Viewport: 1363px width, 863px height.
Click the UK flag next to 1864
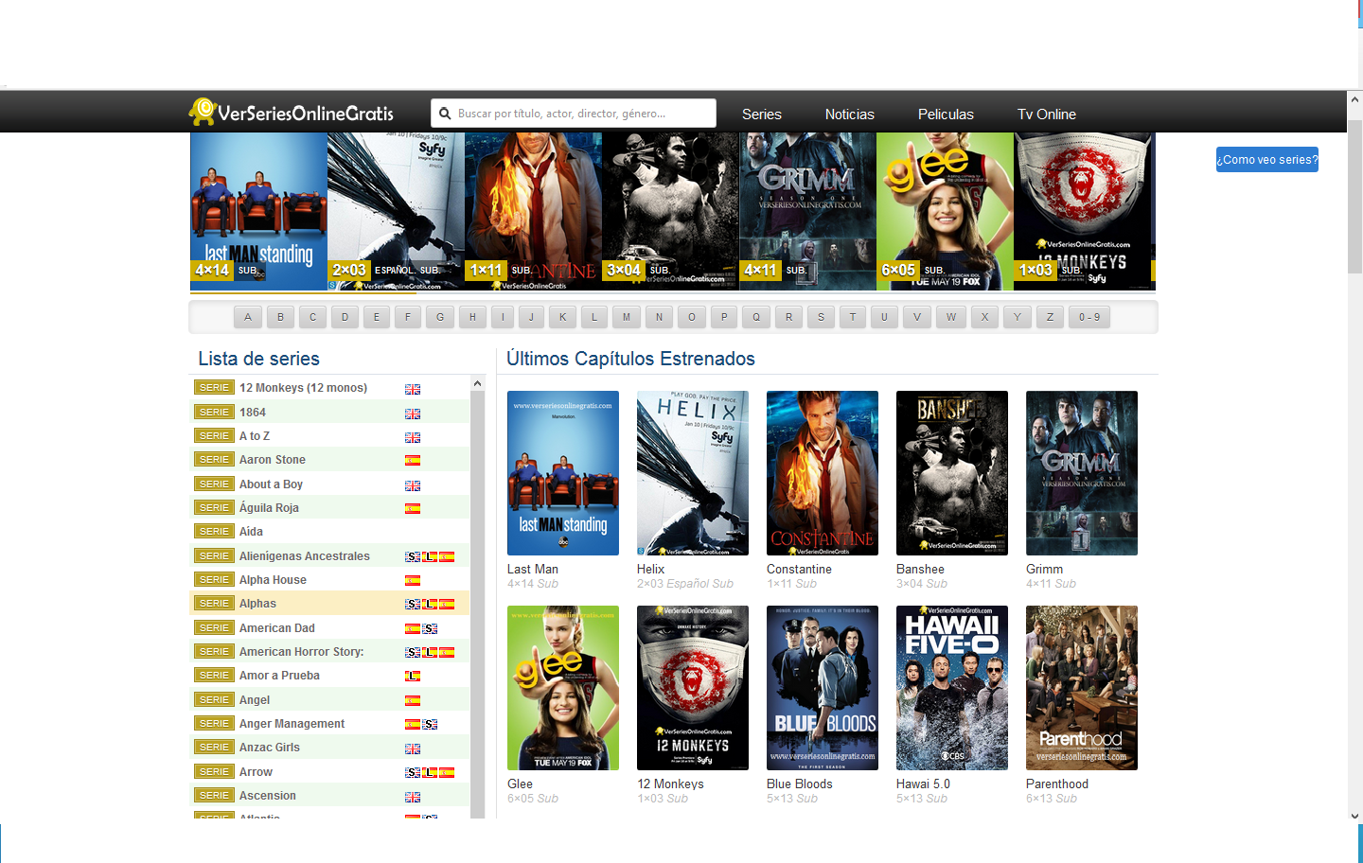point(413,414)
